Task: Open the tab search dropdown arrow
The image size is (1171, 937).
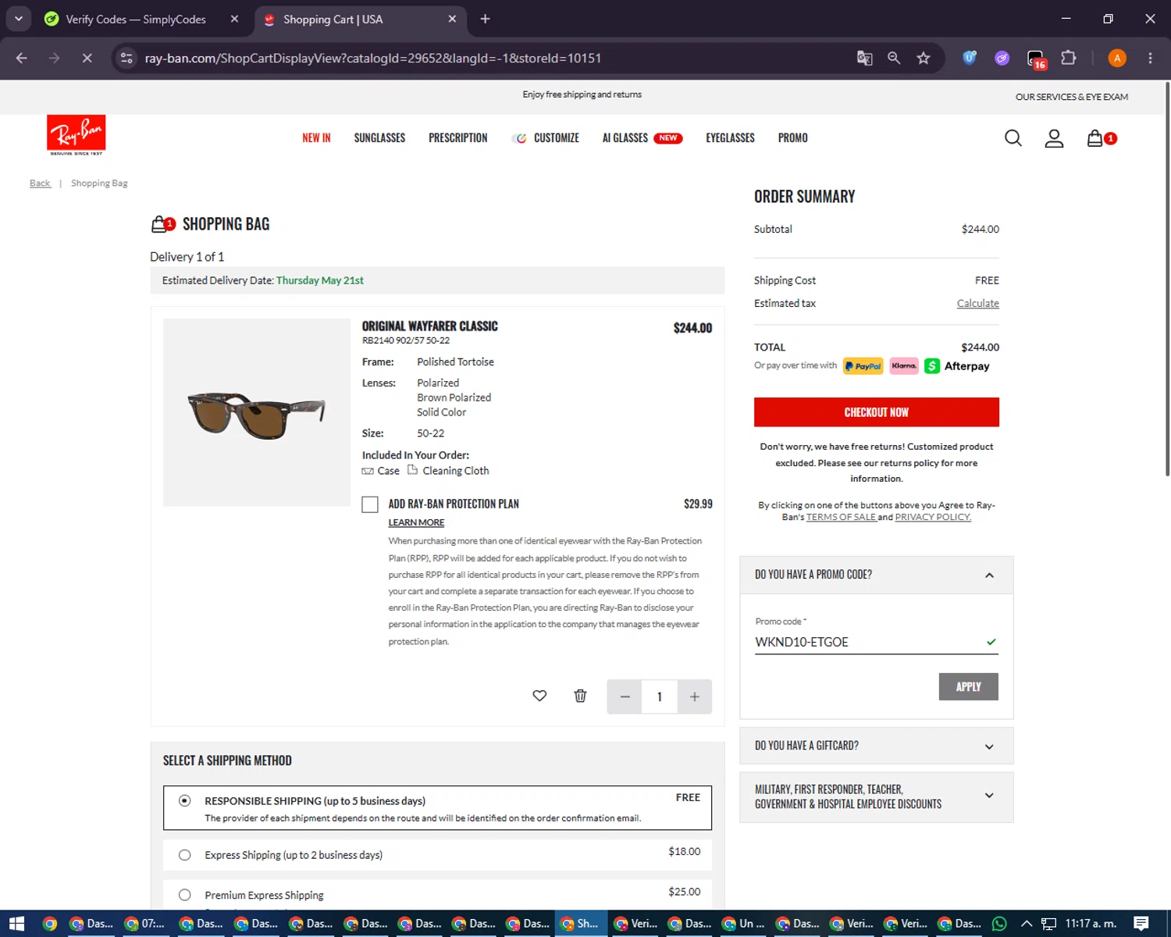Action: point(18,19)
